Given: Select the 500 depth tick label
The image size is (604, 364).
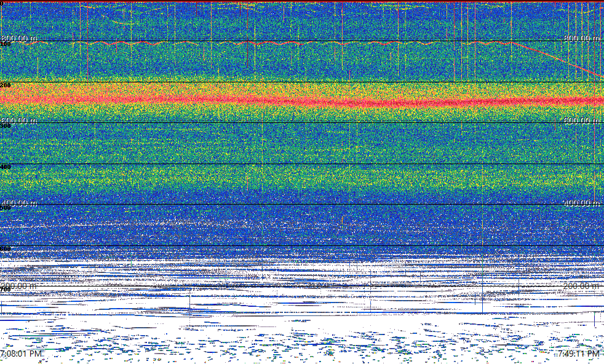Looking at the screenshot, I should click(x=6, y=208).
